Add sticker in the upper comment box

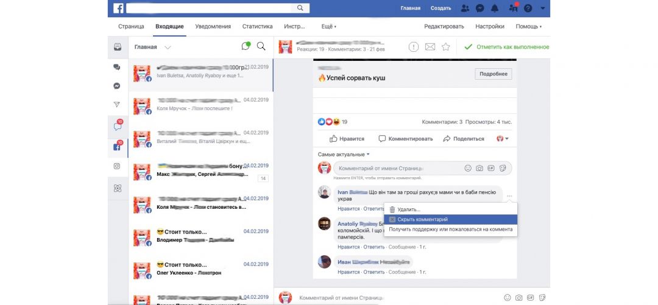[503, 168]
